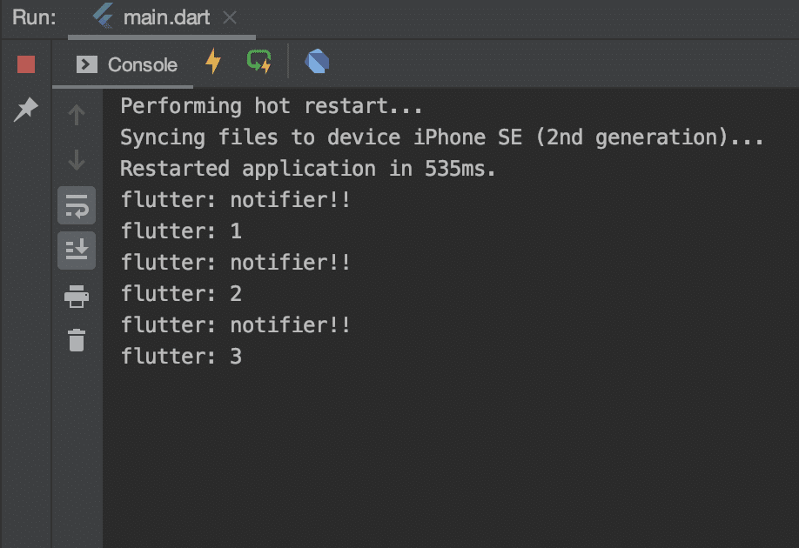Close the main.dart run tab
The width and height of the screenshot is (799, 548).
(x=230, y=17)
